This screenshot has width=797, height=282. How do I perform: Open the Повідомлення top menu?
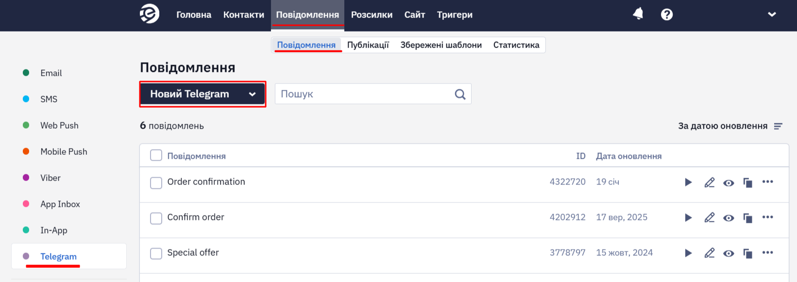coord(307,15)
